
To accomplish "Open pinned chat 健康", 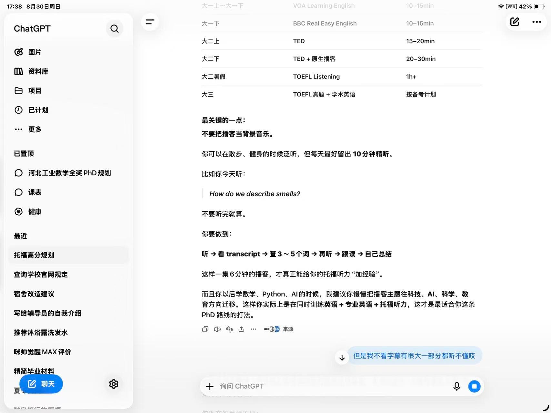I will [x=28, y=212].
